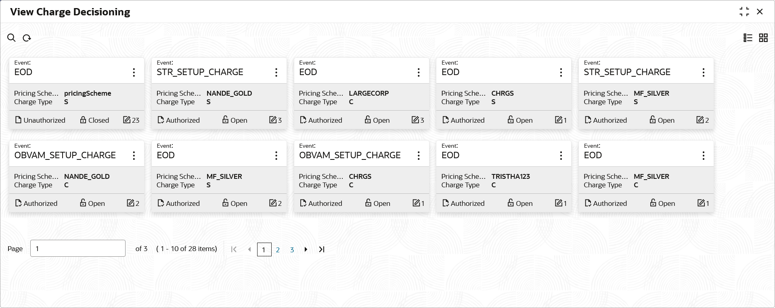Open kebab menu on NANDE_GOLD STR_SETUP_CHARGE card
This screenshot has width=775, height=308.
coord(276,72)
